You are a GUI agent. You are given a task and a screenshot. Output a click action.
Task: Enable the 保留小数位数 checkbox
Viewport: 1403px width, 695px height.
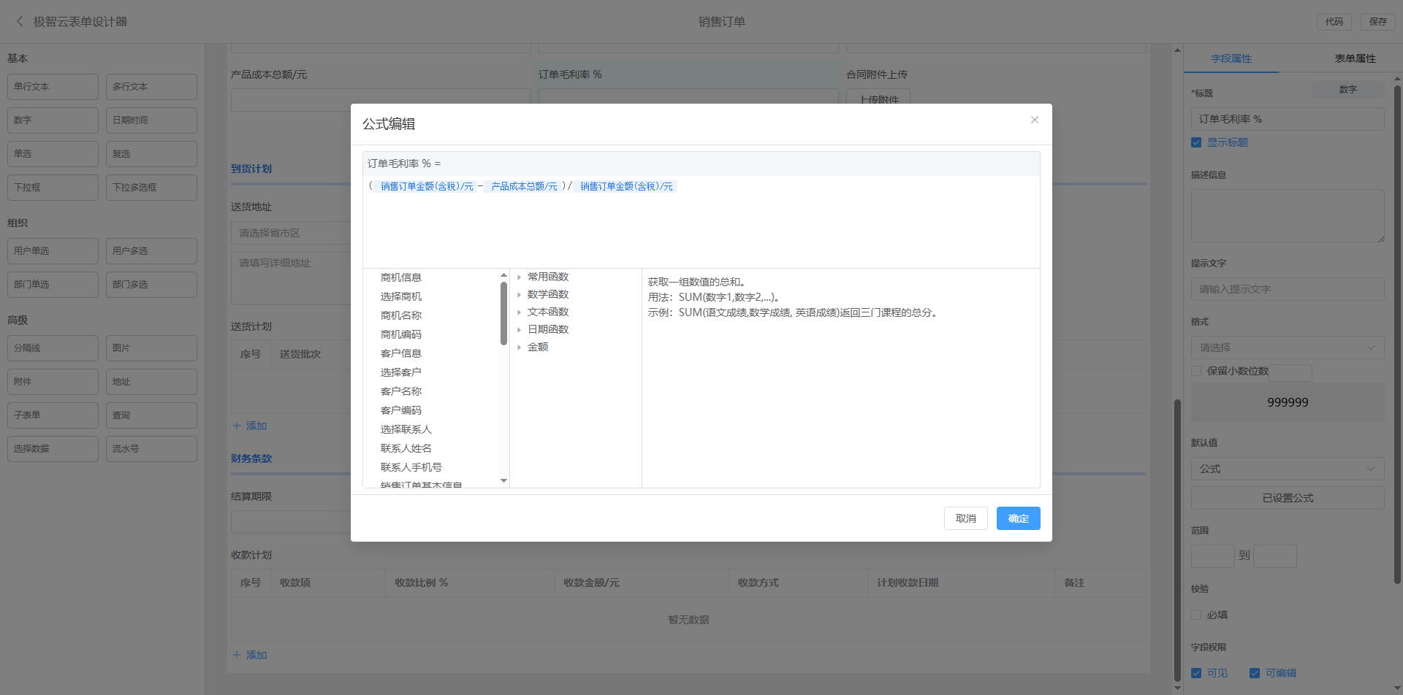point(1196,372)
